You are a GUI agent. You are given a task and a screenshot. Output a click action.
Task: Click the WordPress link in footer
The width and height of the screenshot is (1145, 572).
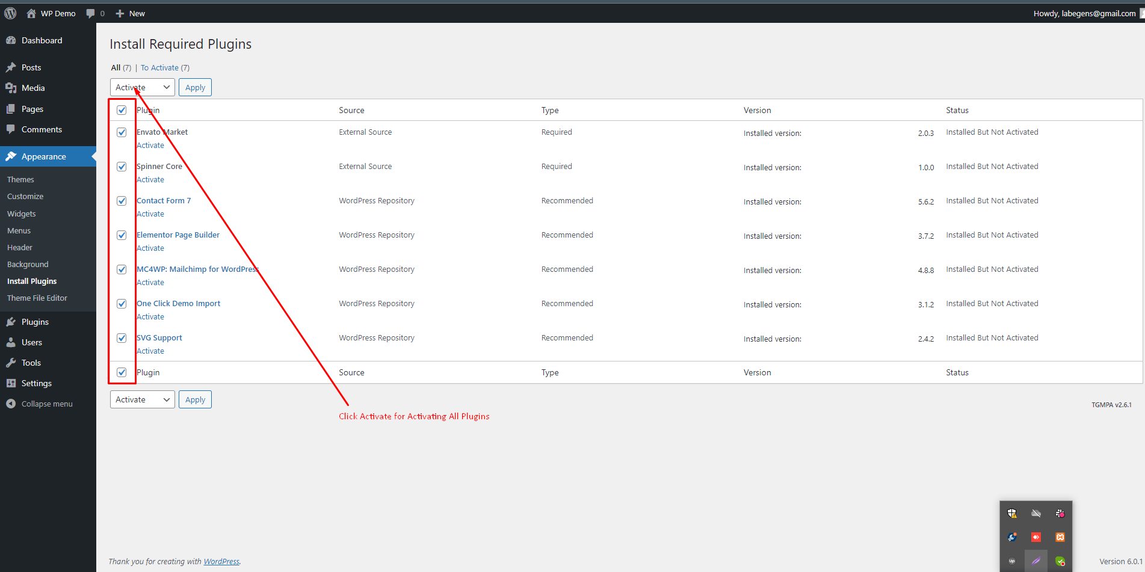click(221, 561)
